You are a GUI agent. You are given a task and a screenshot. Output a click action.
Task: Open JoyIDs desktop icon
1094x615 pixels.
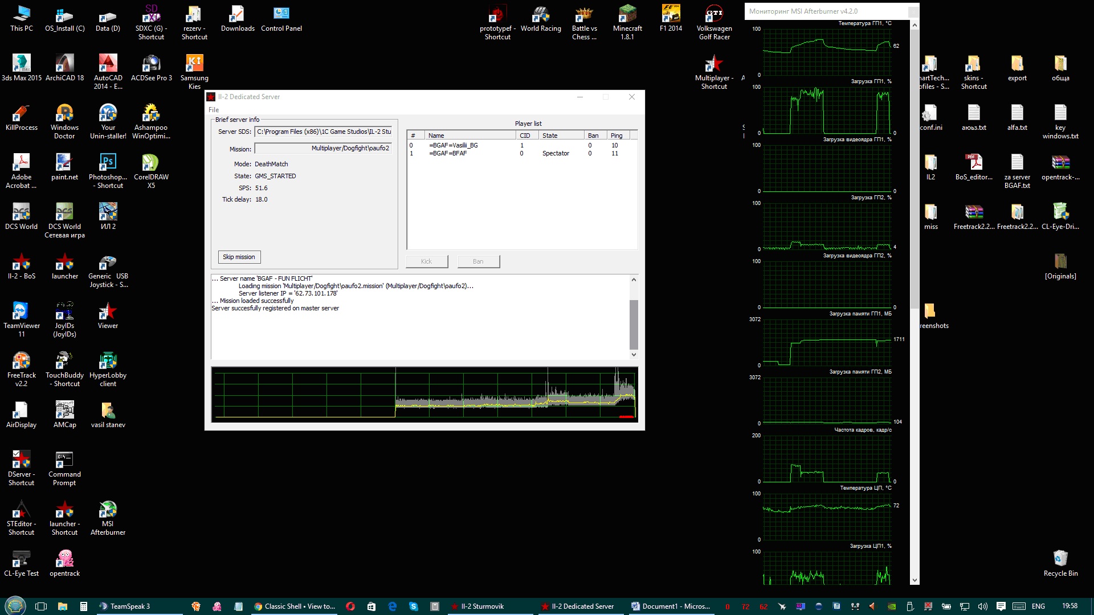(x=64, y=319)
